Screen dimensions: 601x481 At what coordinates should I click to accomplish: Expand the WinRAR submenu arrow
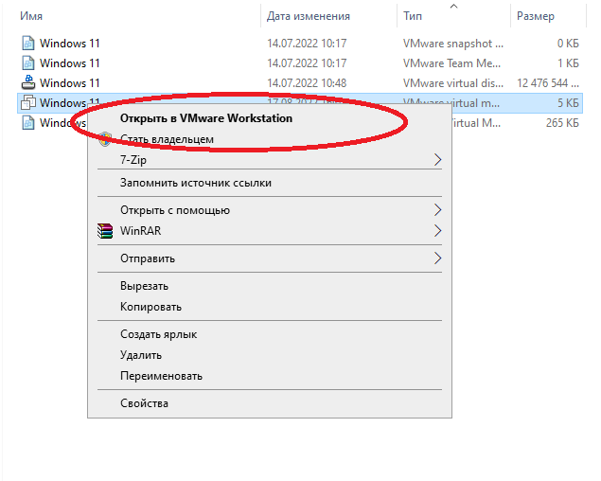(437, 231)
